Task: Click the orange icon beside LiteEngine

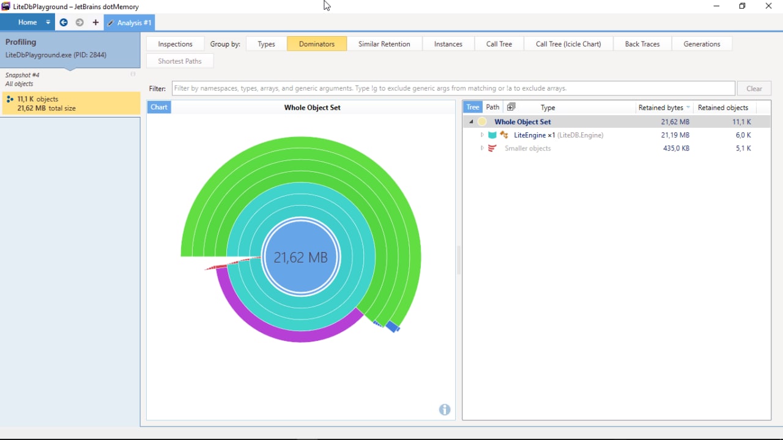Action: coord(504,135)
